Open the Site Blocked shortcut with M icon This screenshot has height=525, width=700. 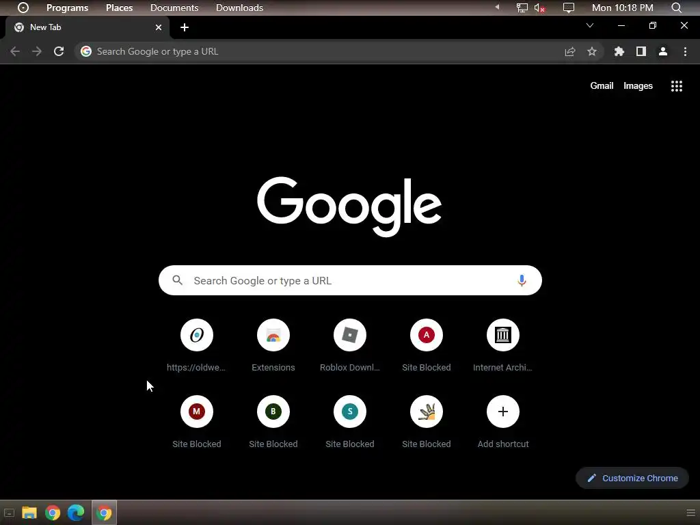[x=196, y=422]
